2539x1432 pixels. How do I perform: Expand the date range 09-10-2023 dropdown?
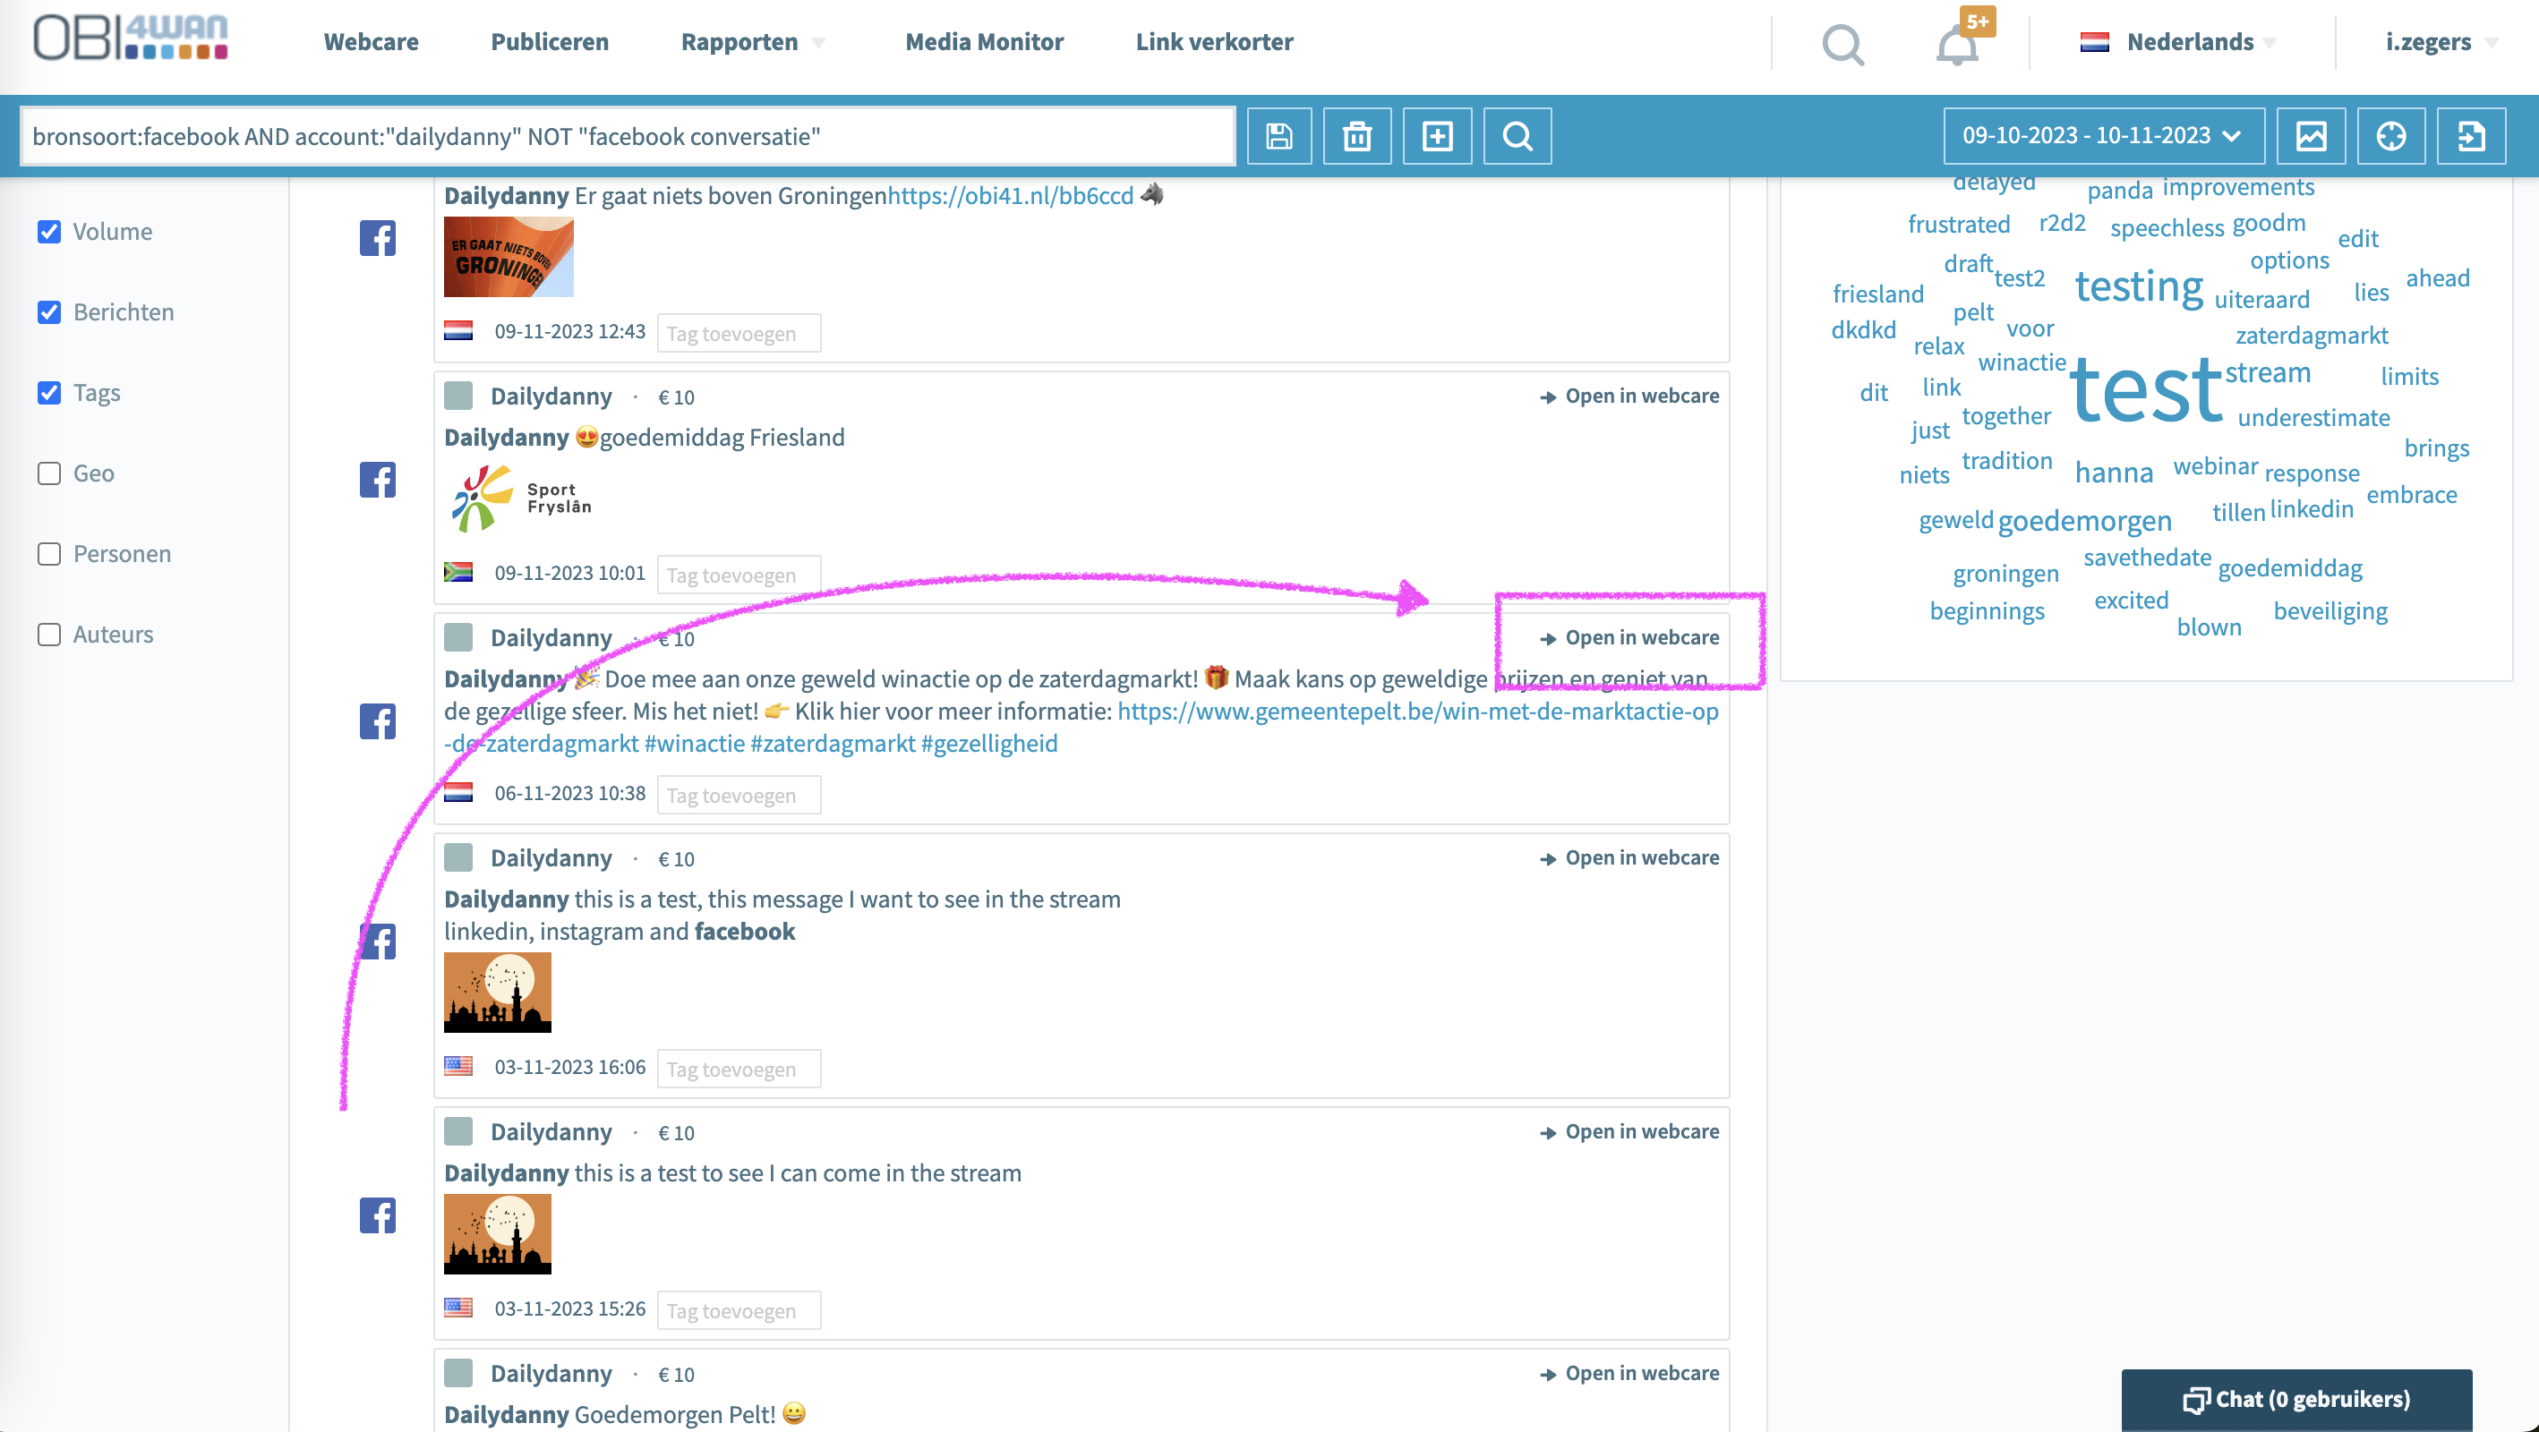[2103, 136]
